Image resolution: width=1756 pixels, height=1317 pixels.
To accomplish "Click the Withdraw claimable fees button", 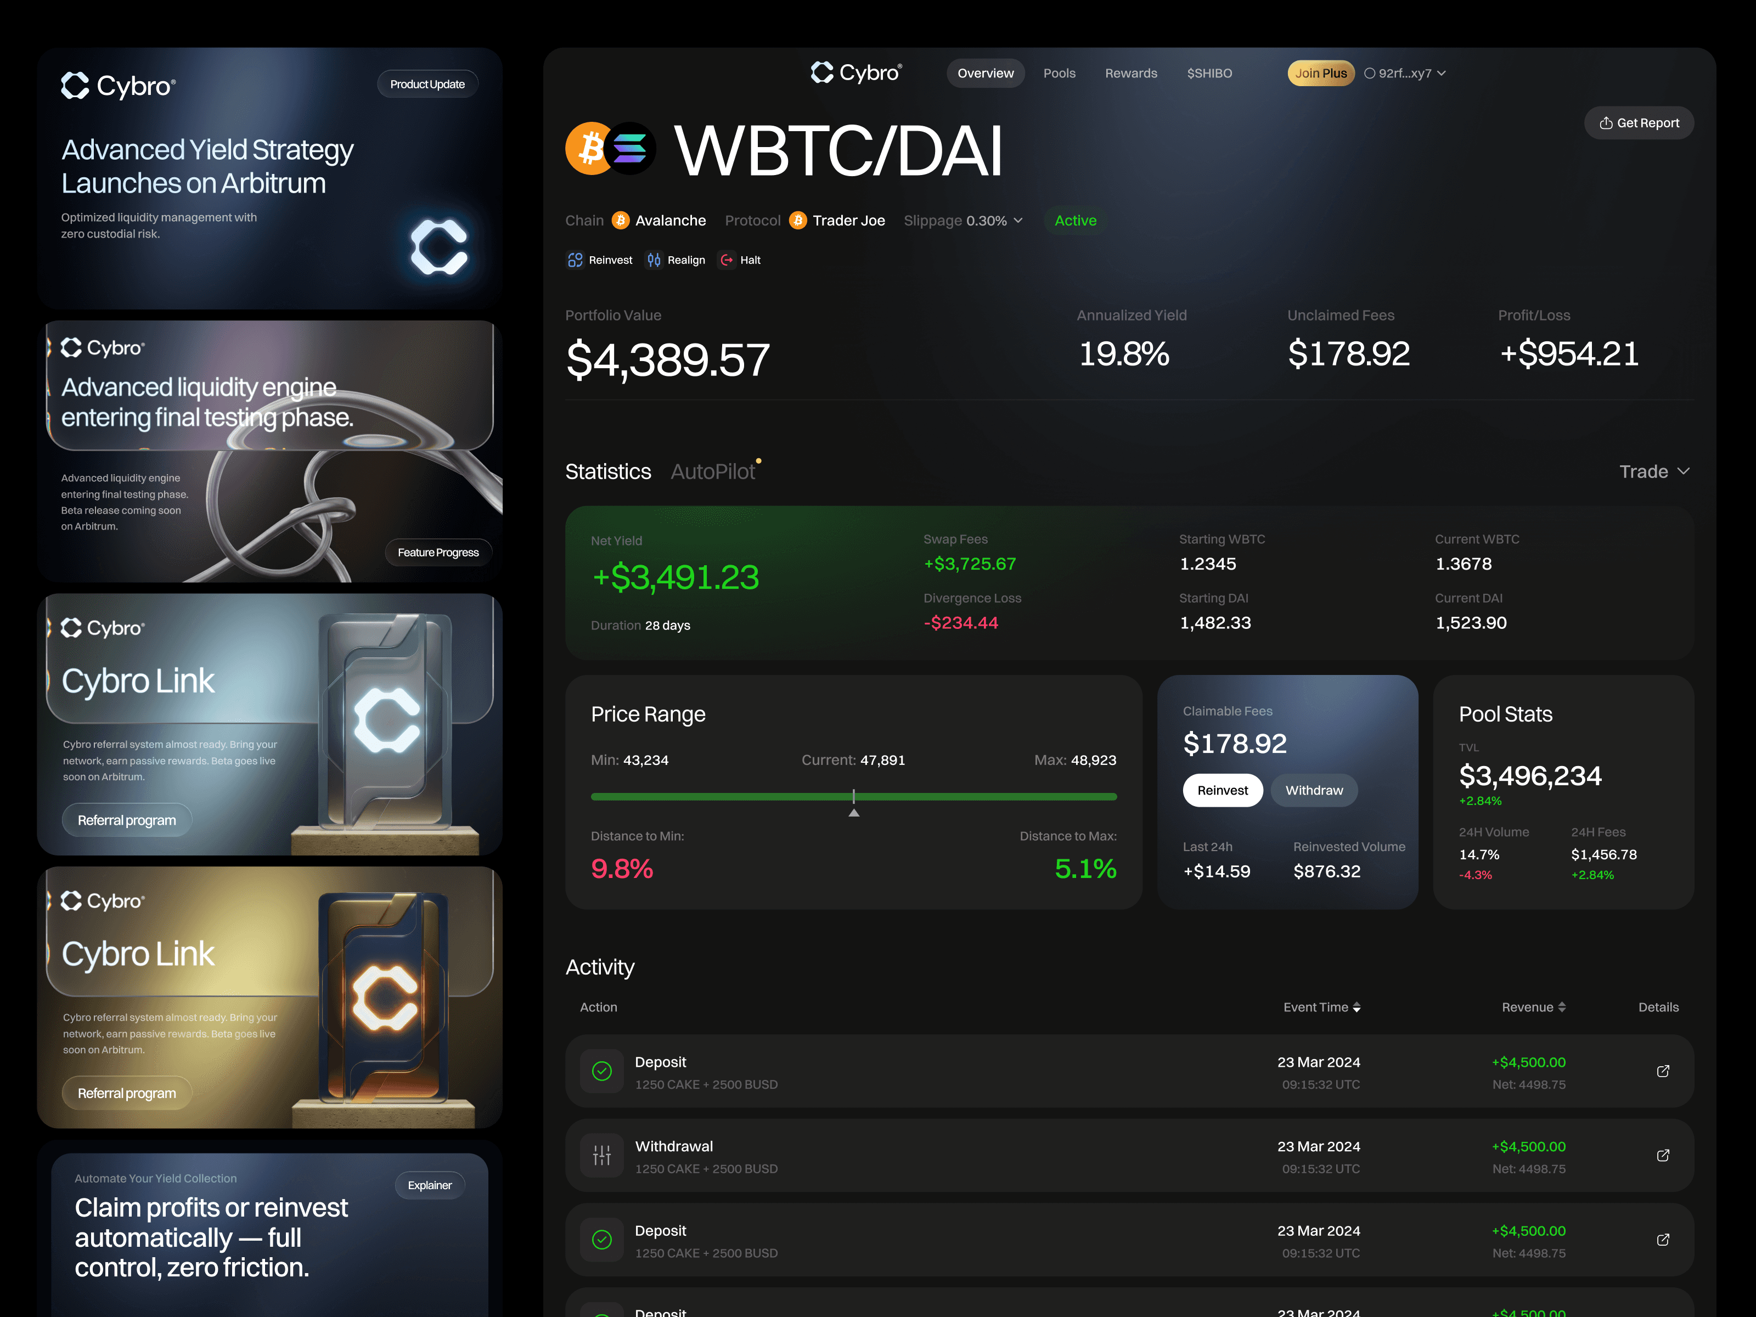I will click(1314, 791).
